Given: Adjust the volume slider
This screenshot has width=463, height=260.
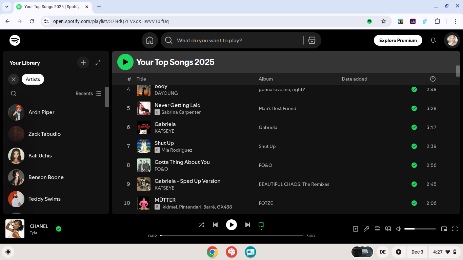Looking at the screenshot, I should (420, 229).
